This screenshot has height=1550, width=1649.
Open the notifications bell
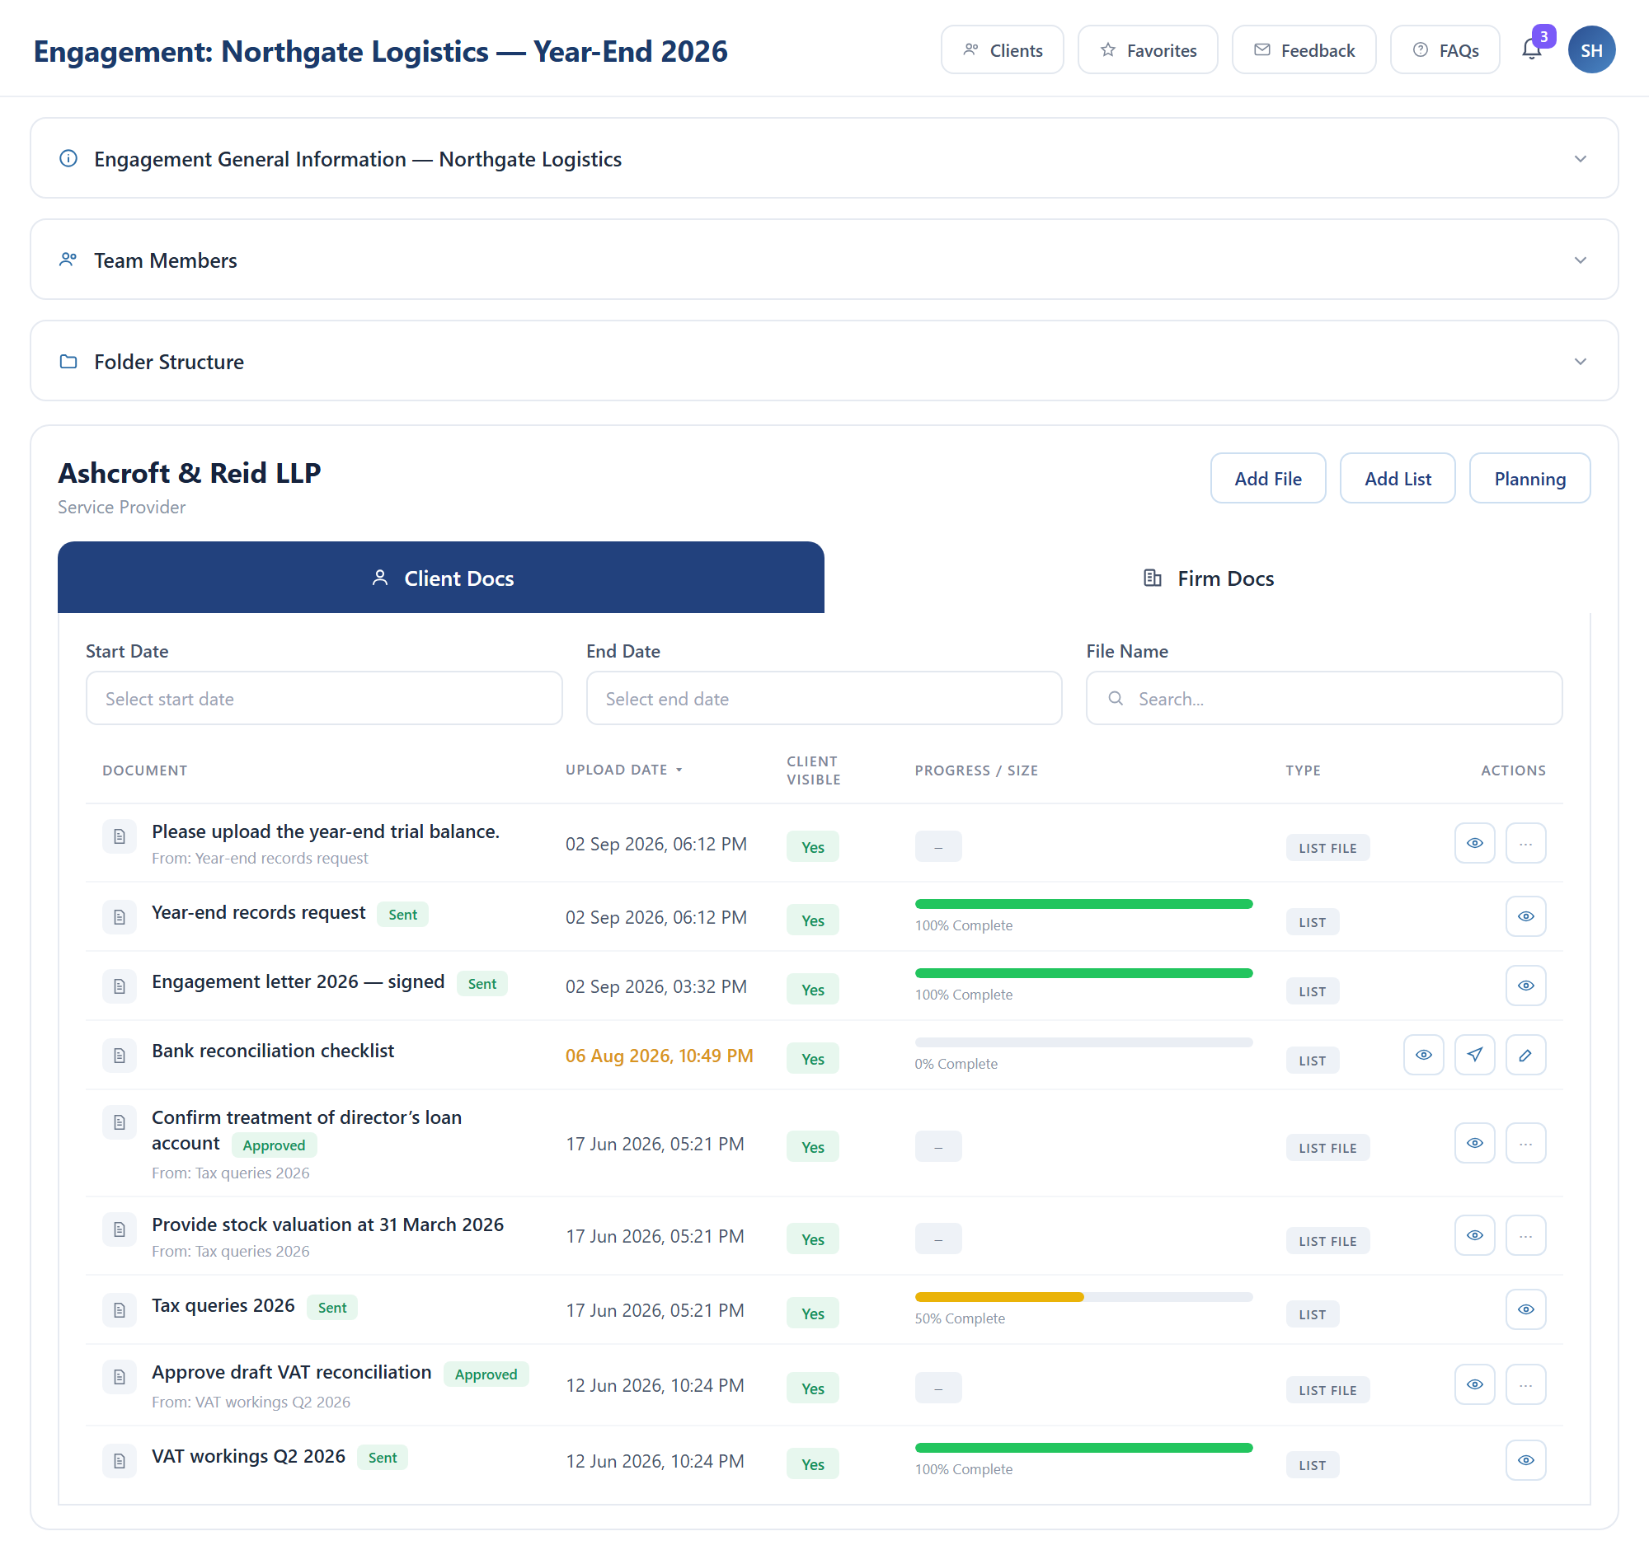pos(1531,49)
